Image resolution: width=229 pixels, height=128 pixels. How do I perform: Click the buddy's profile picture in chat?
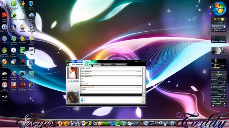(73, 73)
